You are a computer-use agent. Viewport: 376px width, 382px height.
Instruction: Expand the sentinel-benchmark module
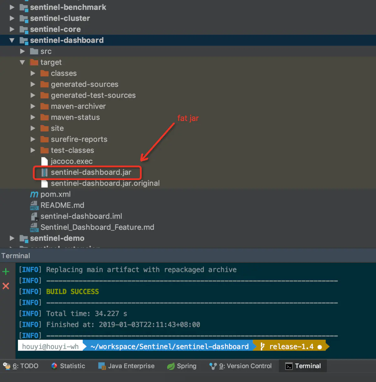[x=12, y=7]
